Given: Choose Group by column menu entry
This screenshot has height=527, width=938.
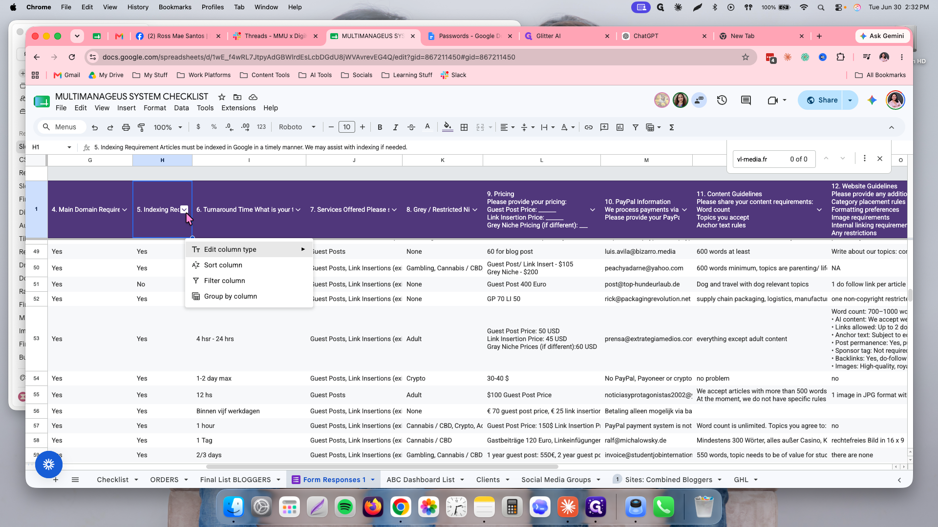Looking at the screenshot, I should point(249,296).
